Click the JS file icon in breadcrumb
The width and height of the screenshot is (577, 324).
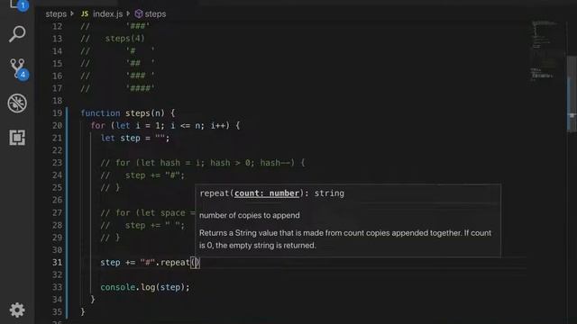tap(85, 14)
